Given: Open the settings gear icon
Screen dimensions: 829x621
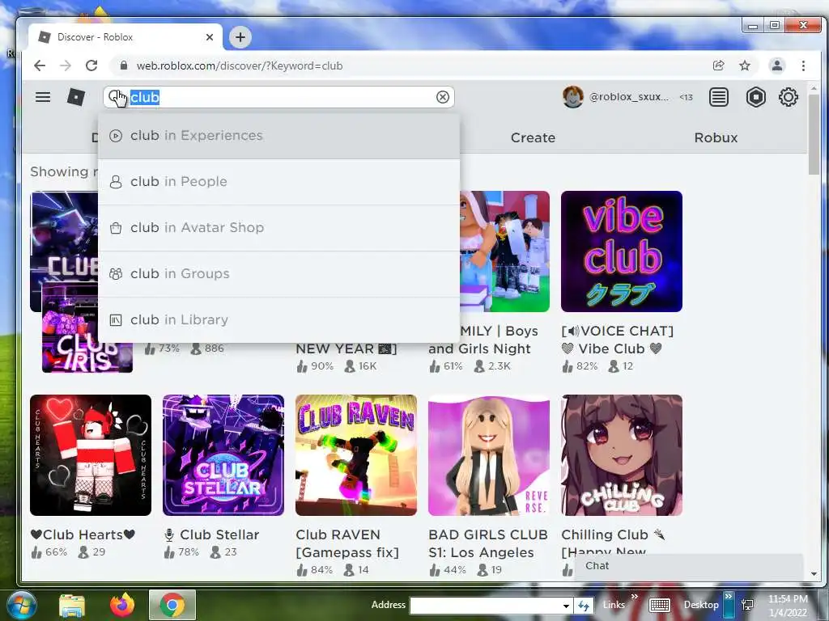Looking at the screenshot, I should pyautogui.click(x=788, y=97).
